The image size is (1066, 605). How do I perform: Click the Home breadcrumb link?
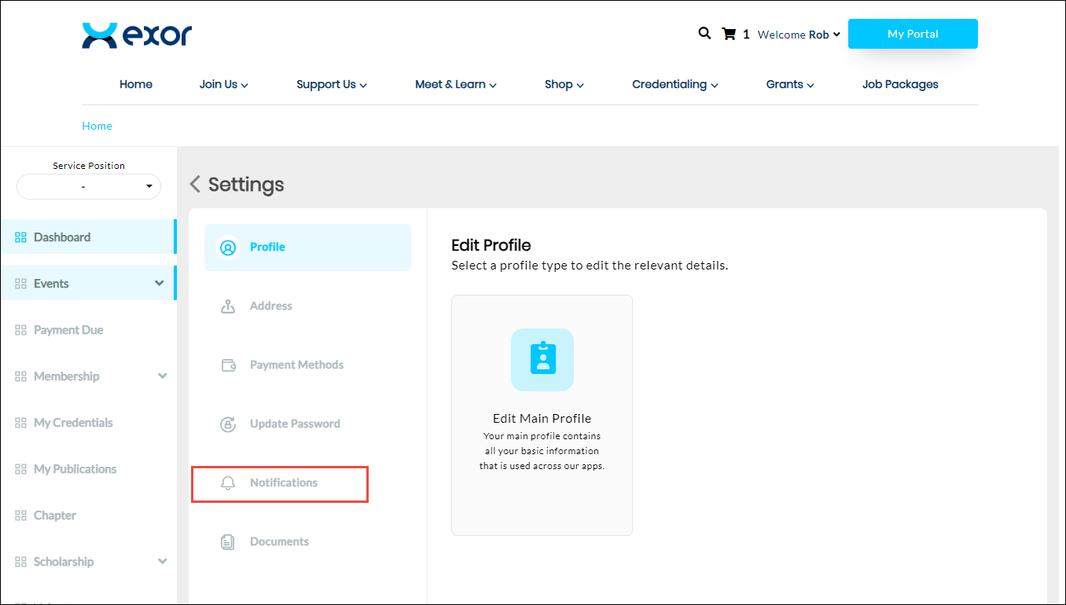(97, 126)
